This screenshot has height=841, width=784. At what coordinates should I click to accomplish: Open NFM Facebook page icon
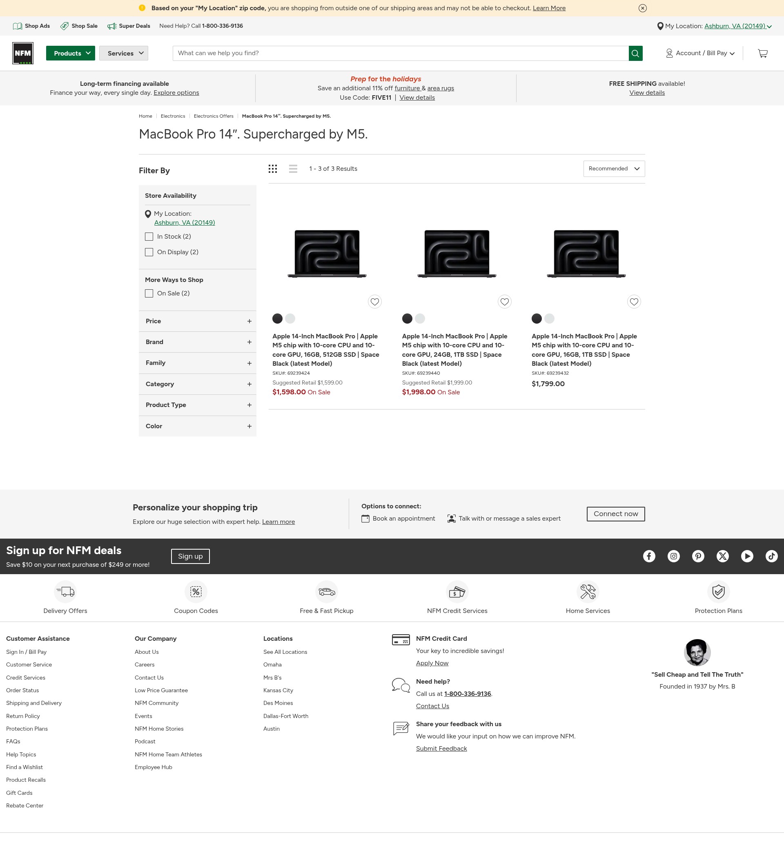pos(649,556)
